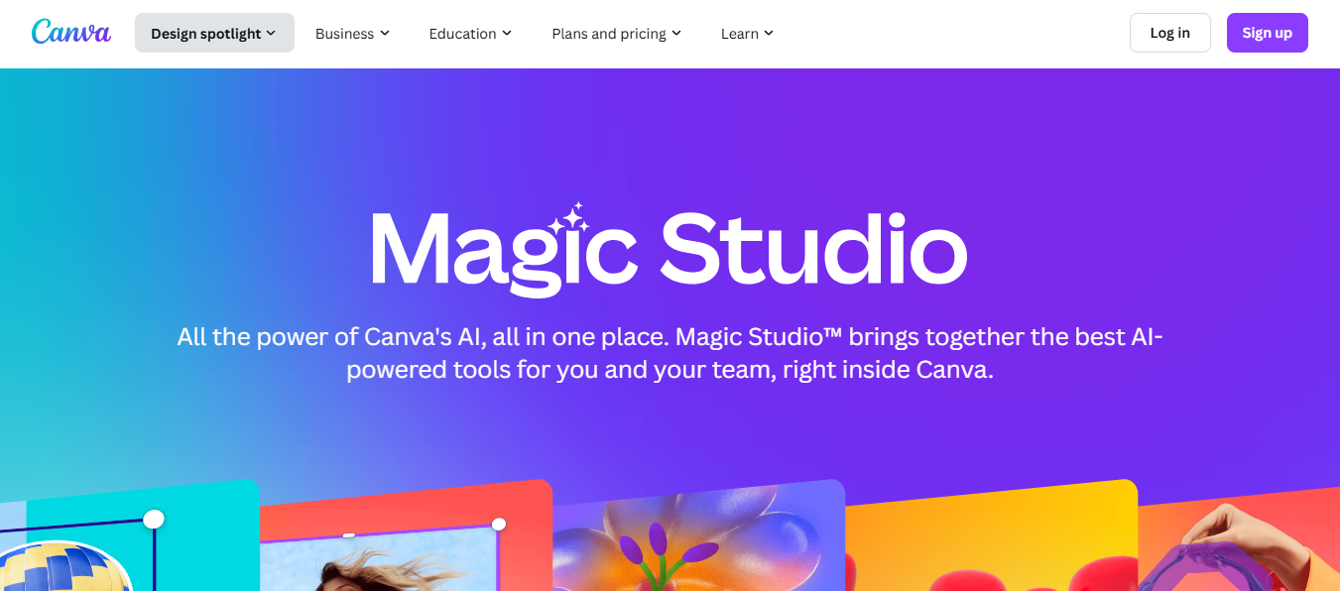Open the purple flower illustration card
The image size is (1341, 591).
[698, 535]
